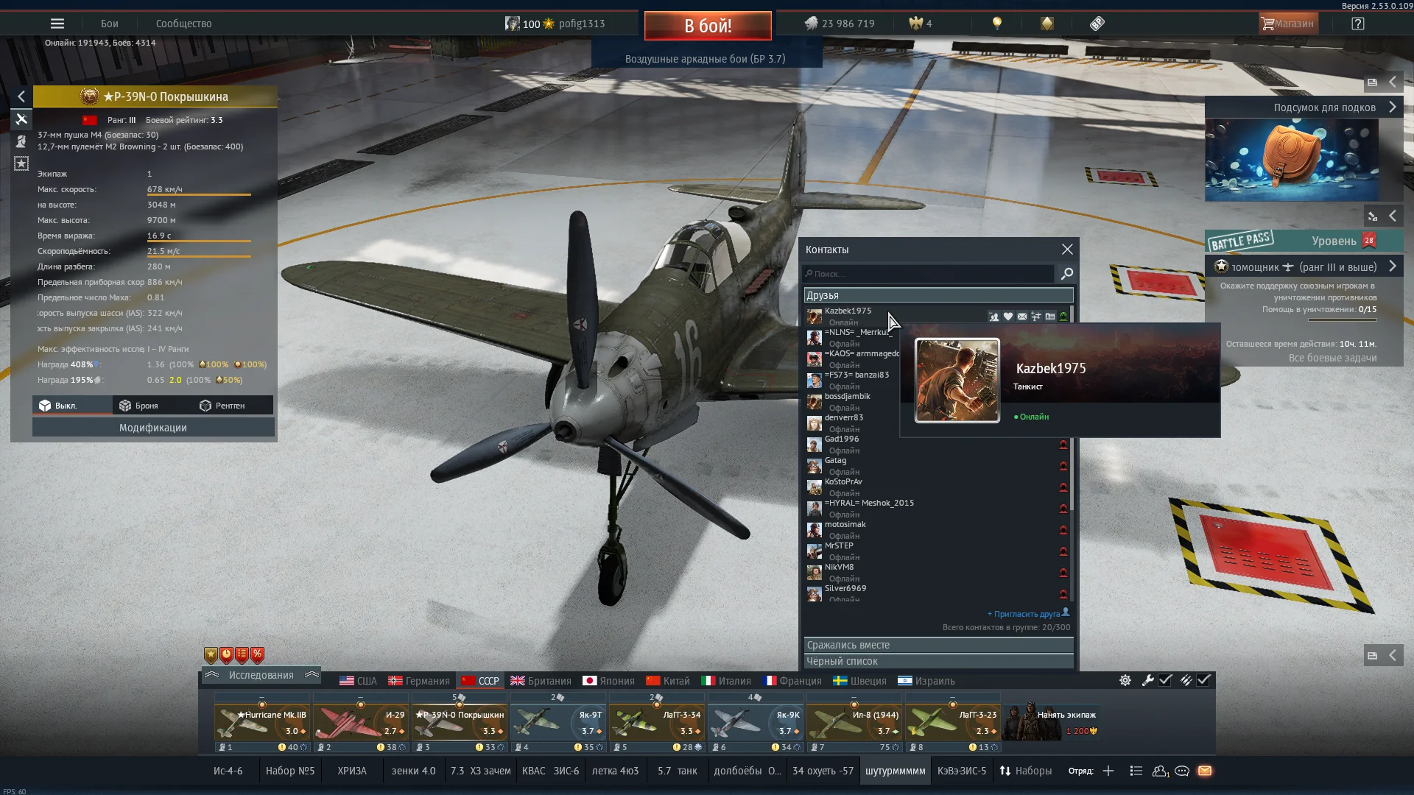The height and width of the screenshot is (795, 1414).
Task: Click the plus icon next to Отряд
Action: [x=1108, y=771]
